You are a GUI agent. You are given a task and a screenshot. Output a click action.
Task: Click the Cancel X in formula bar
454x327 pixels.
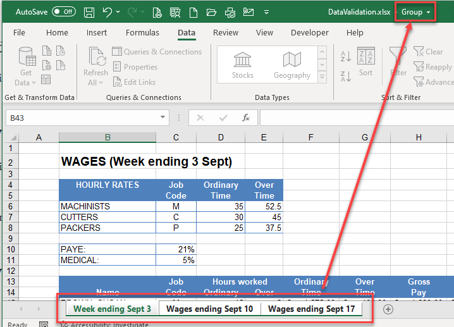(x=200, y=118)
